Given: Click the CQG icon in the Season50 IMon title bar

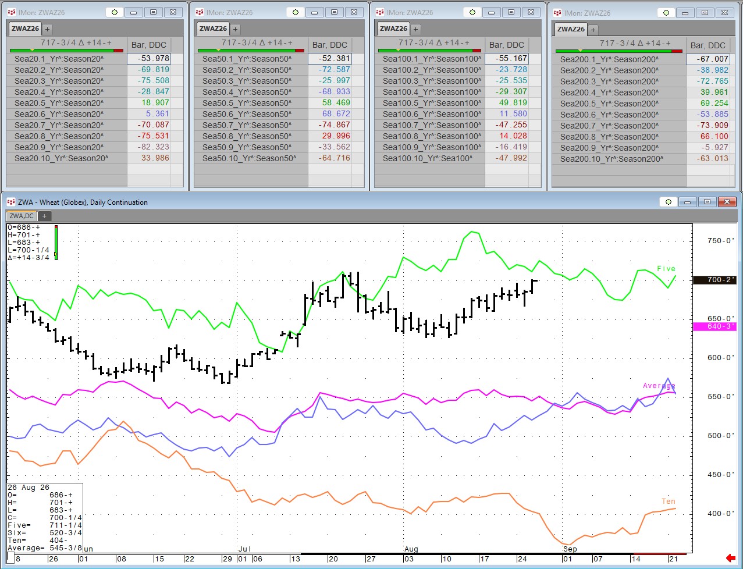Looking at the screenshot, I should pos(200,12).
